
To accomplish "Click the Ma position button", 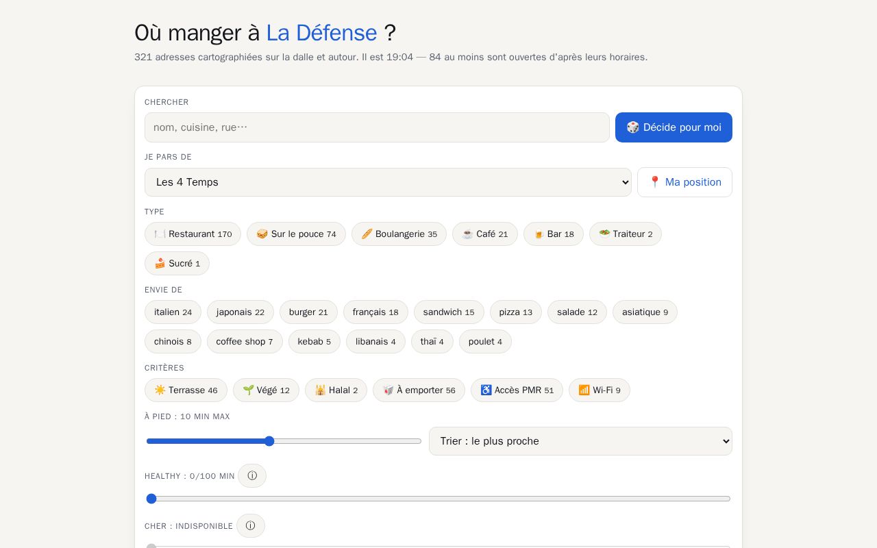I will click(x=684, y=182).
